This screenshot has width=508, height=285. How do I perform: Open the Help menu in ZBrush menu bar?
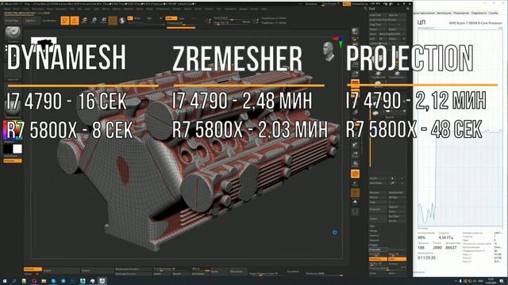click(x=264, y=9)
